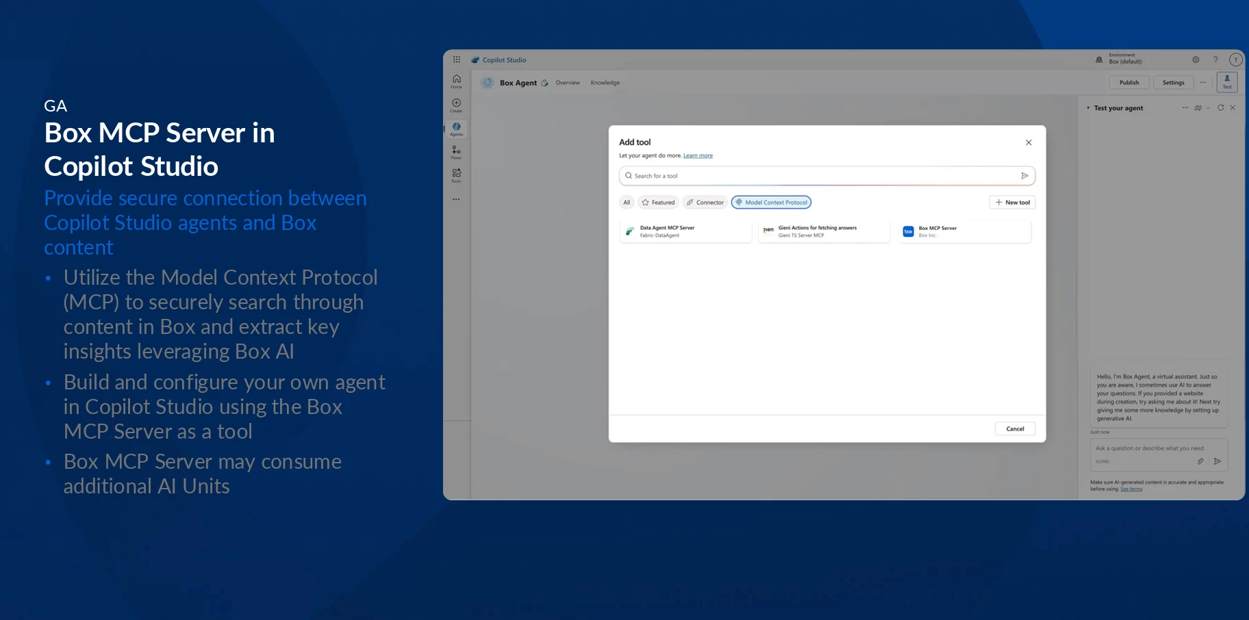
Task: Choose the Data Agent MCP Server card
Action: coord(685,232)
